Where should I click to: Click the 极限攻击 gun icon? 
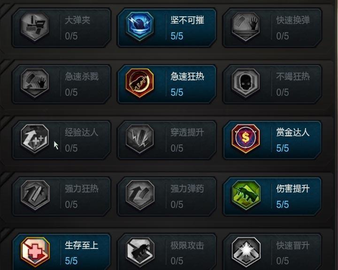coord(140,251)
